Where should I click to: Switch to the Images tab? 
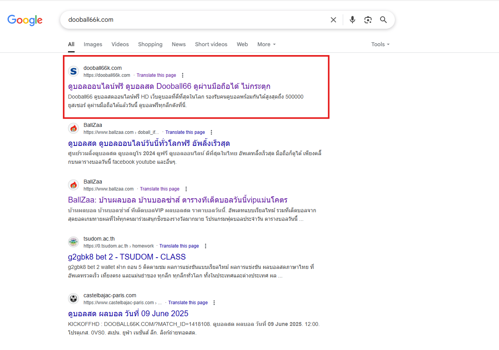point(93,44)
